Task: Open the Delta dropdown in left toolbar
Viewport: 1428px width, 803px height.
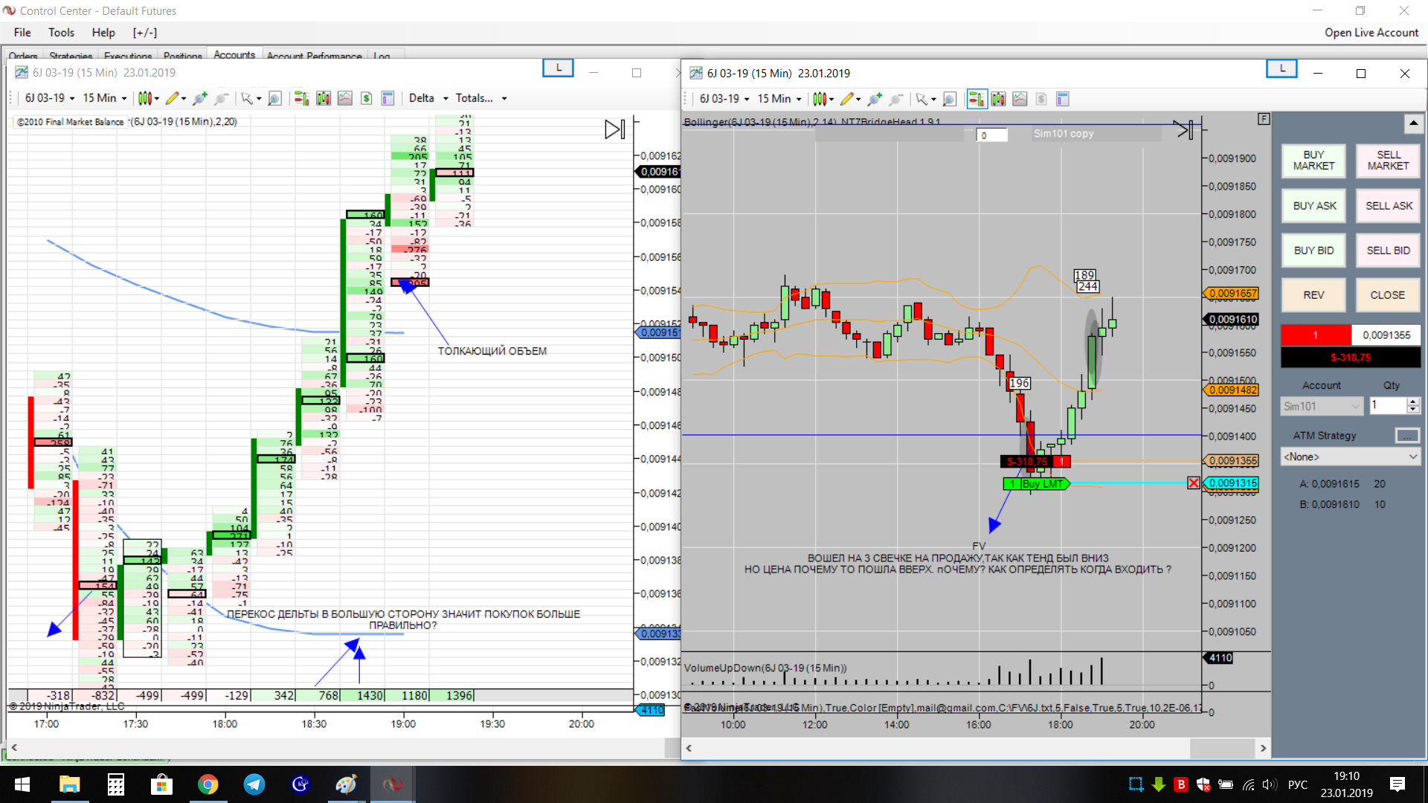Action: click(429, 98)
